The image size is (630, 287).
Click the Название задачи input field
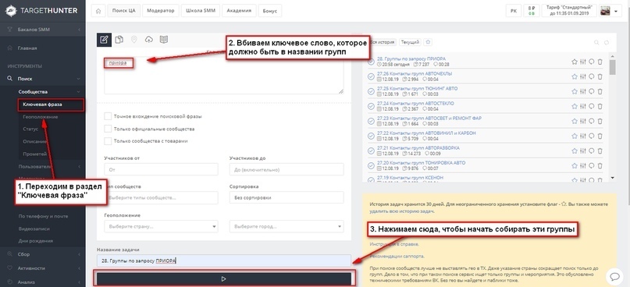click(x=224, y=260)
